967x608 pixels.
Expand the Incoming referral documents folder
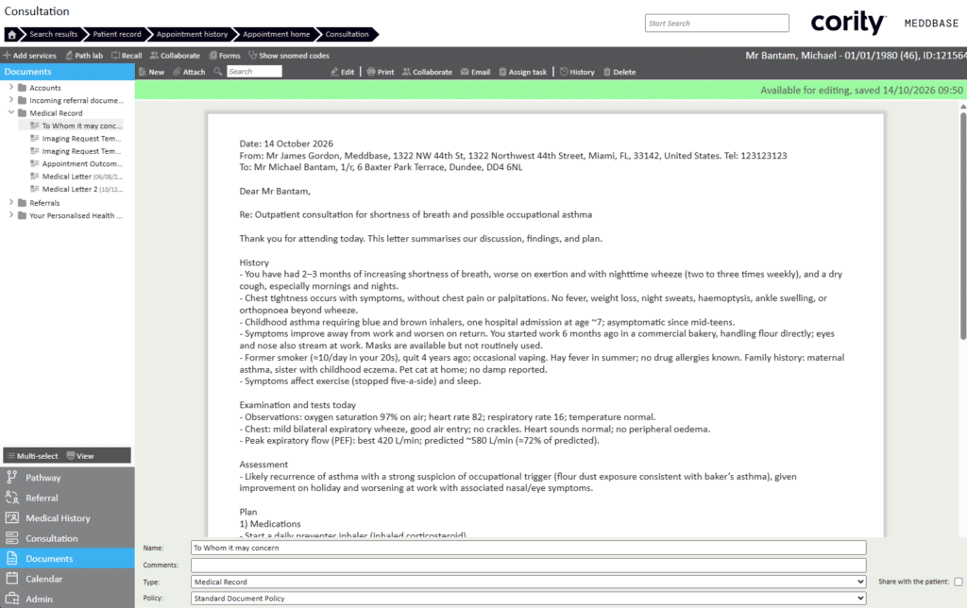[11, 99]
